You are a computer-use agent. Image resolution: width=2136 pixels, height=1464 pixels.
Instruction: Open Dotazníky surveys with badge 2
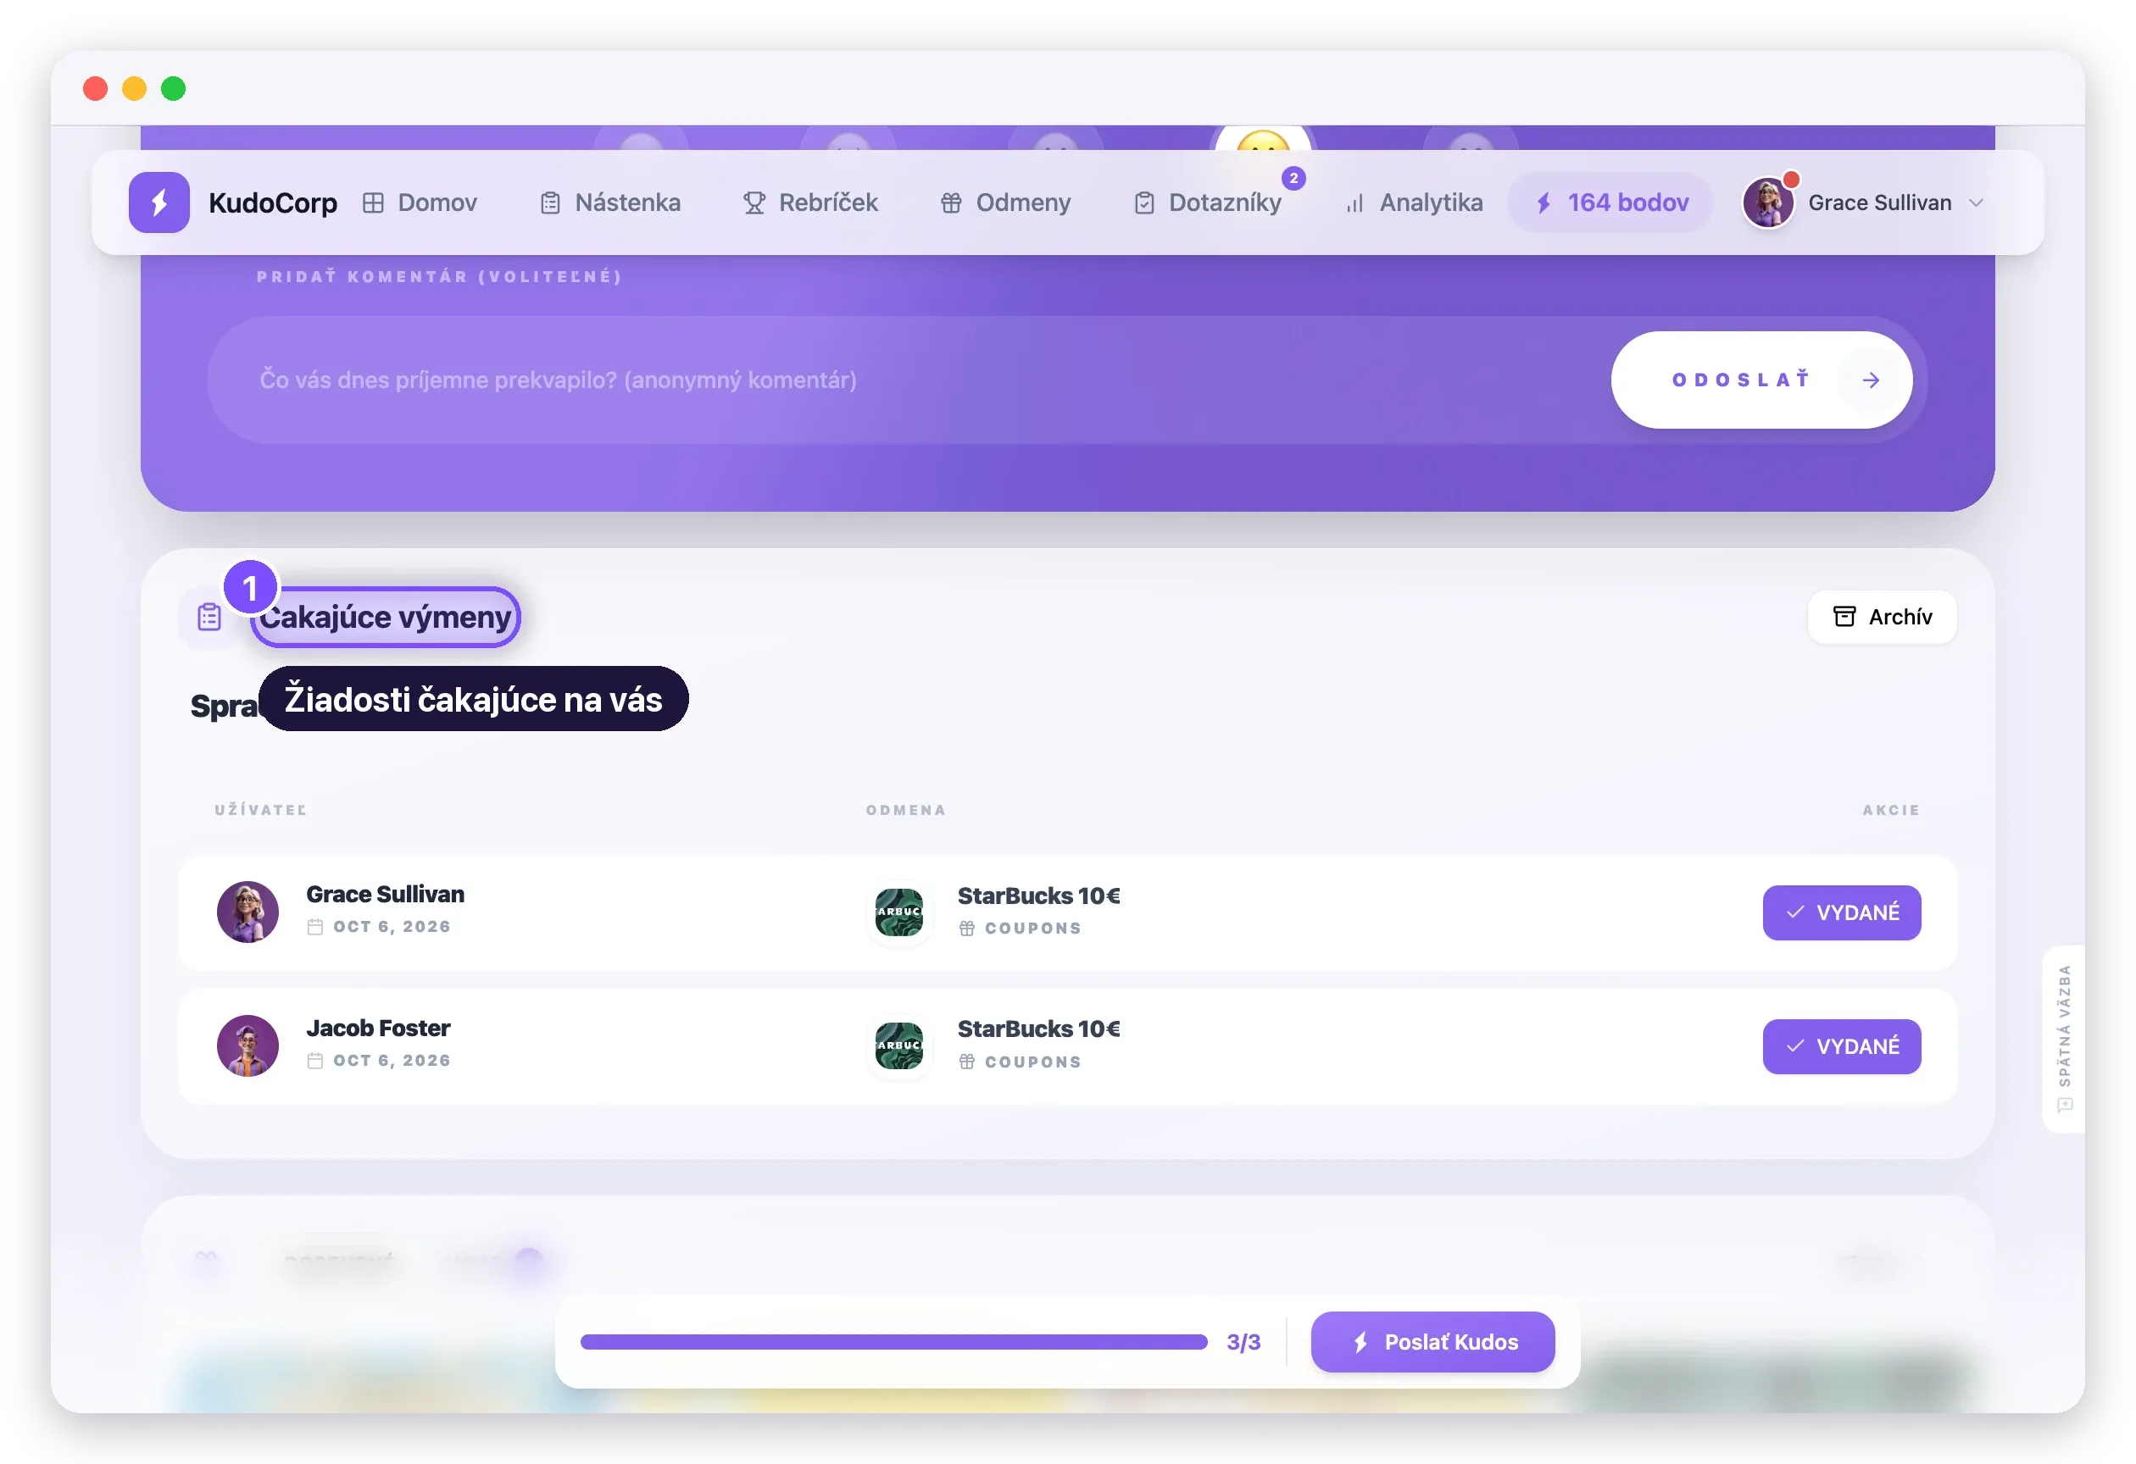tap(1208, 202)
